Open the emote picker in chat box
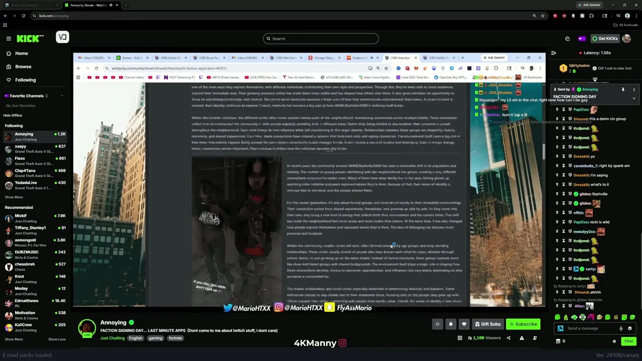This screenshot has height=361, width=642. (x=630, y=328)
